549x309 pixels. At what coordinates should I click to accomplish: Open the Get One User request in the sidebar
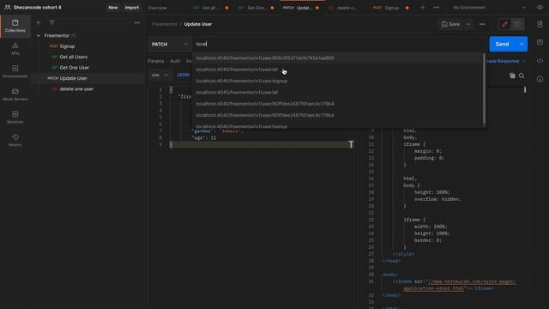(x=75, y=67)
